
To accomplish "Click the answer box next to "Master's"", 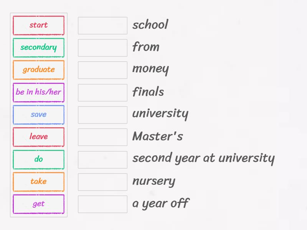I will click(x=102, y=137).
